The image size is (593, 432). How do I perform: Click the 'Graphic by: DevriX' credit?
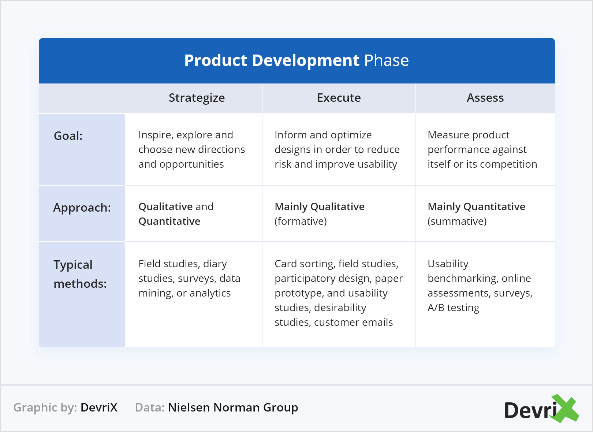(x=66, y=407)
